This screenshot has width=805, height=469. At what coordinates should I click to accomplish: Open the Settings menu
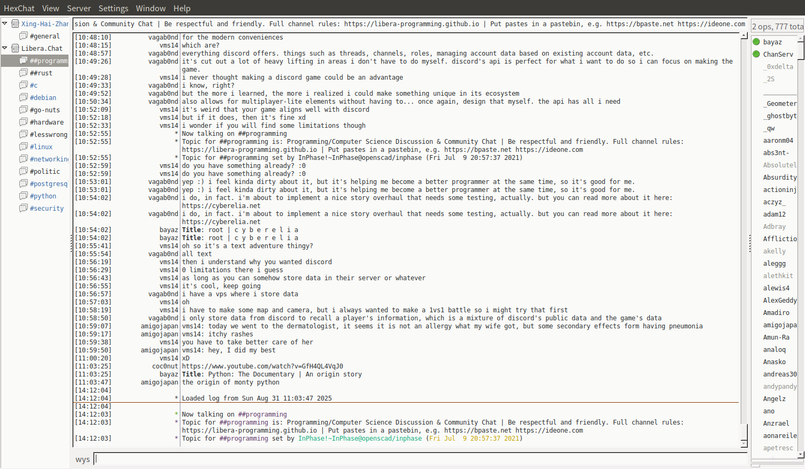click(113, 8)
